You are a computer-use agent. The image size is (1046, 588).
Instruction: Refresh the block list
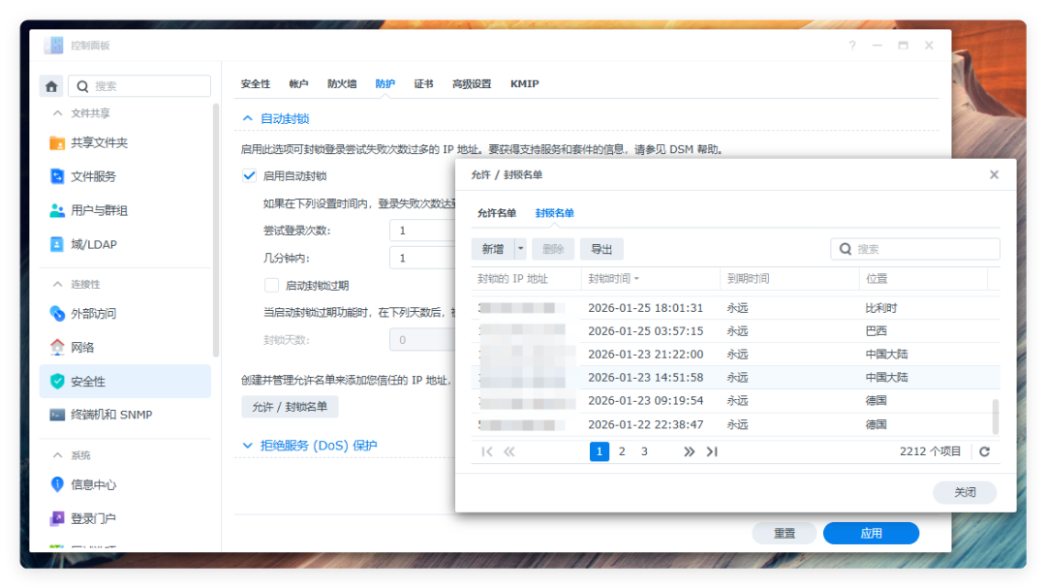[x=985, y=451]
